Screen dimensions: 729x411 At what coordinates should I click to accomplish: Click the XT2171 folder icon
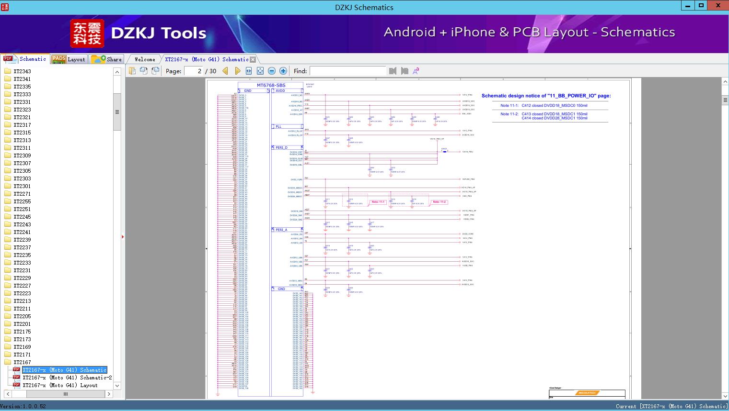click(x=8, y=355)
